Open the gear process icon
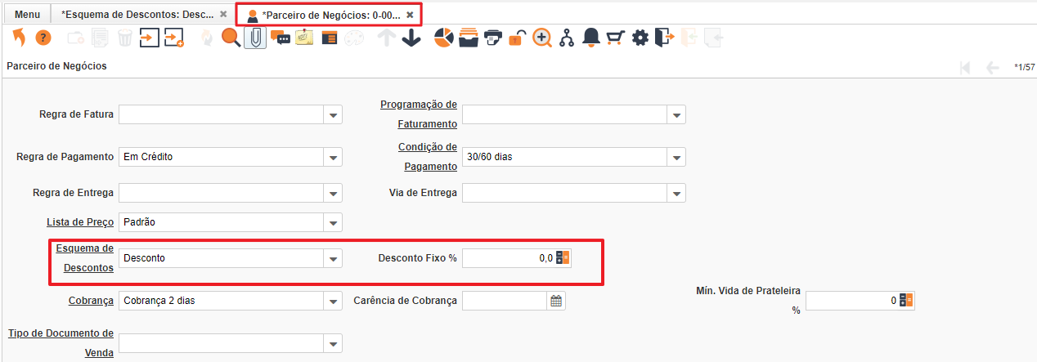The width and height of the screenshot is (1037, 362). tap(640, 38)
